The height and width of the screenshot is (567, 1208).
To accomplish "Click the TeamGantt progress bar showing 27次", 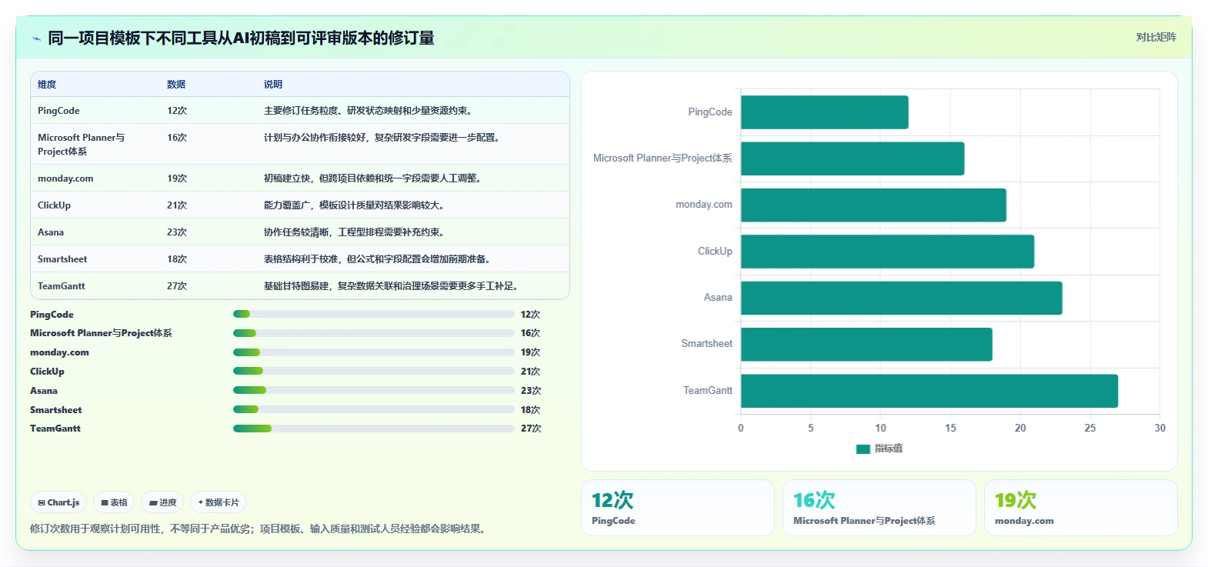I will click(373, 429).
